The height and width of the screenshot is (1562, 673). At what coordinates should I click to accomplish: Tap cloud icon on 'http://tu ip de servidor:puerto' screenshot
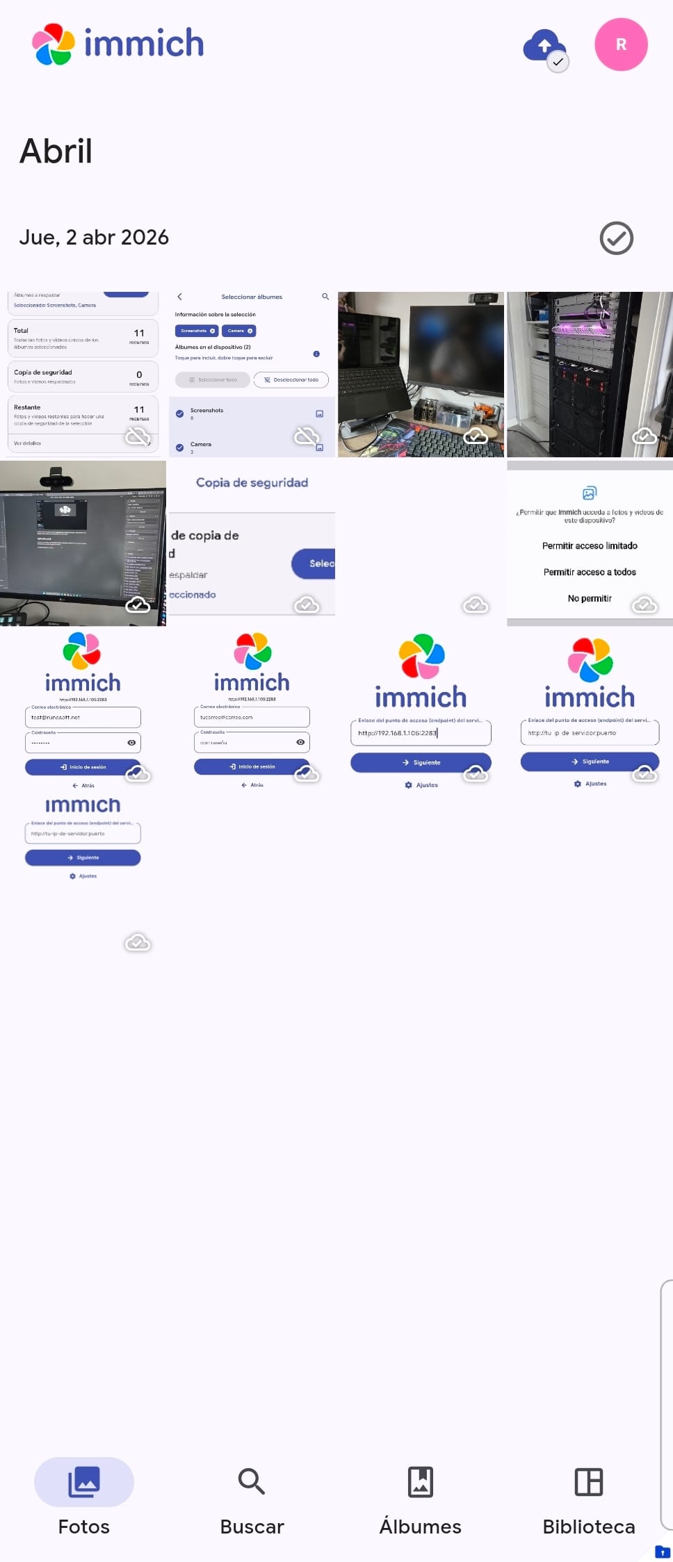[x=644, y=774]
